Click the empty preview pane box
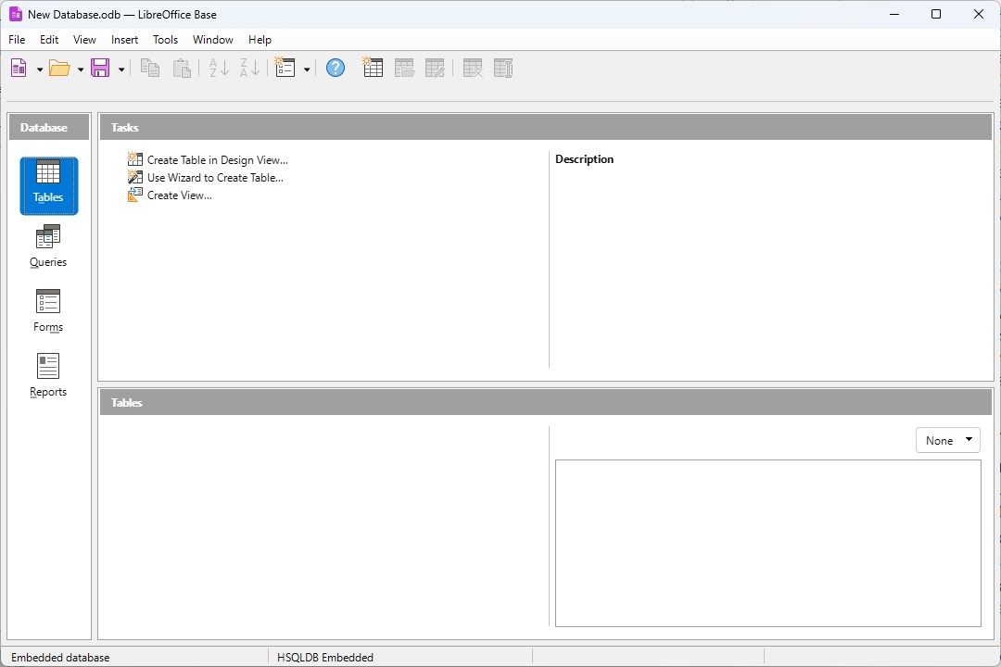The image size is (1001, 667). 768,543
